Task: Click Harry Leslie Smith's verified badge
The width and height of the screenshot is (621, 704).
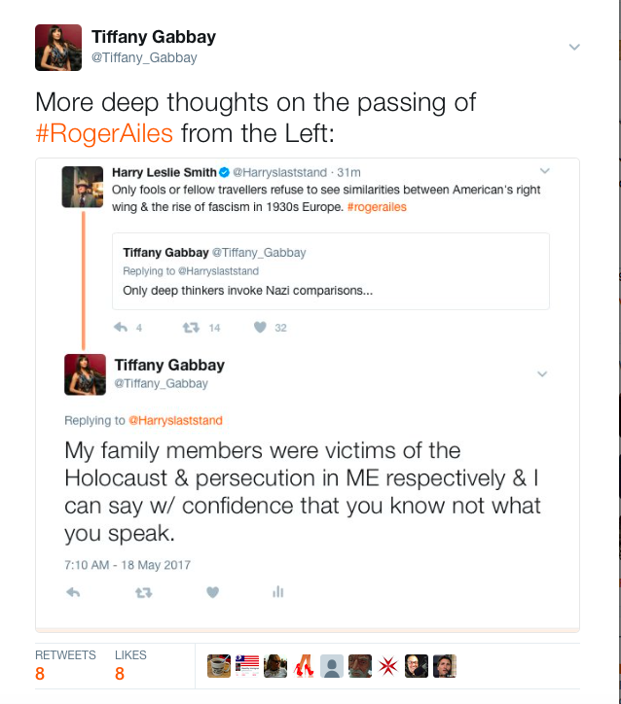Action: [x=224, y=172]
